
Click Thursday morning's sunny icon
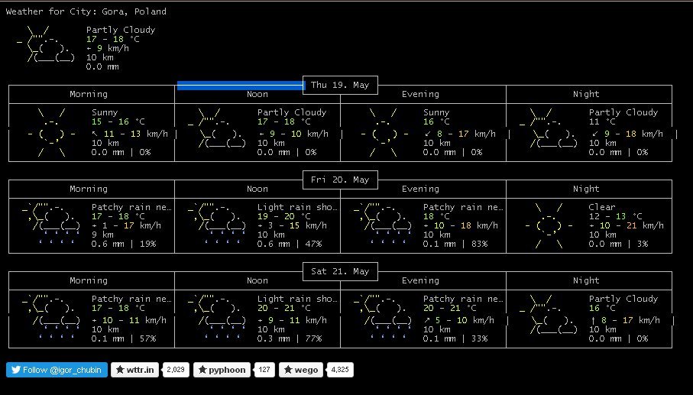click(52, 133)
